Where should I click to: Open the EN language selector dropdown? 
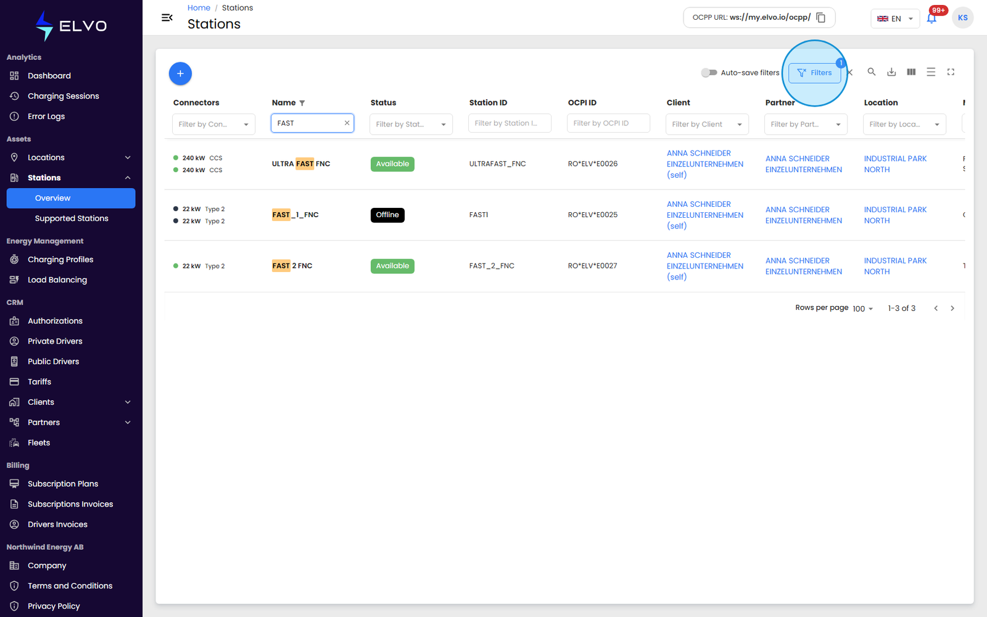894,19
